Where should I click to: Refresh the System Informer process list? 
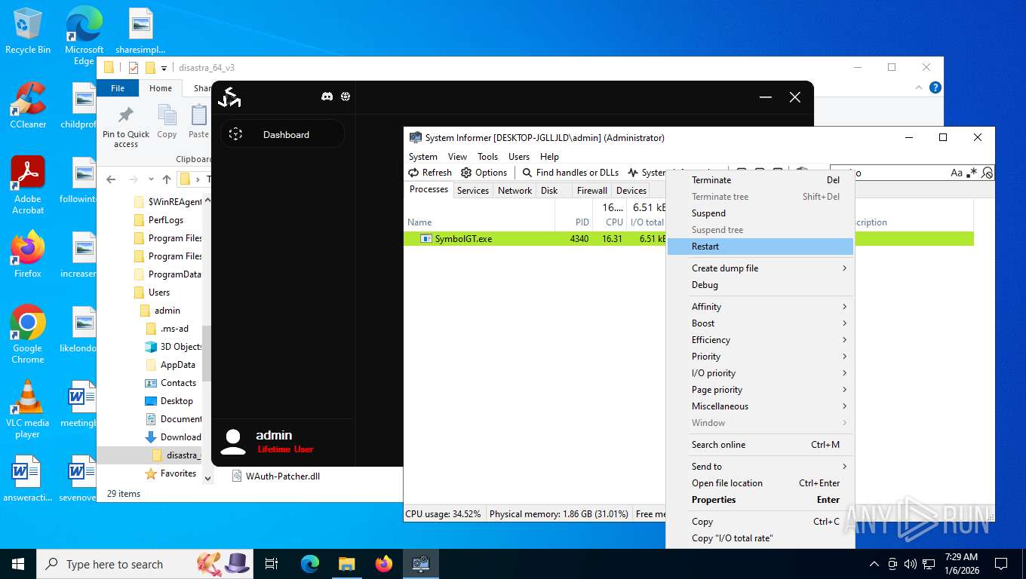430,173
